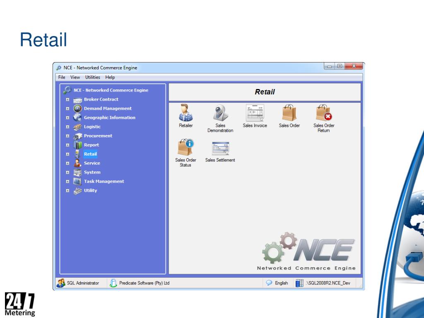Click the Predicate Software (Pty) Ltd text
Image resolution: width=424 pixels, height=318 pixels.
coord(145,283)
